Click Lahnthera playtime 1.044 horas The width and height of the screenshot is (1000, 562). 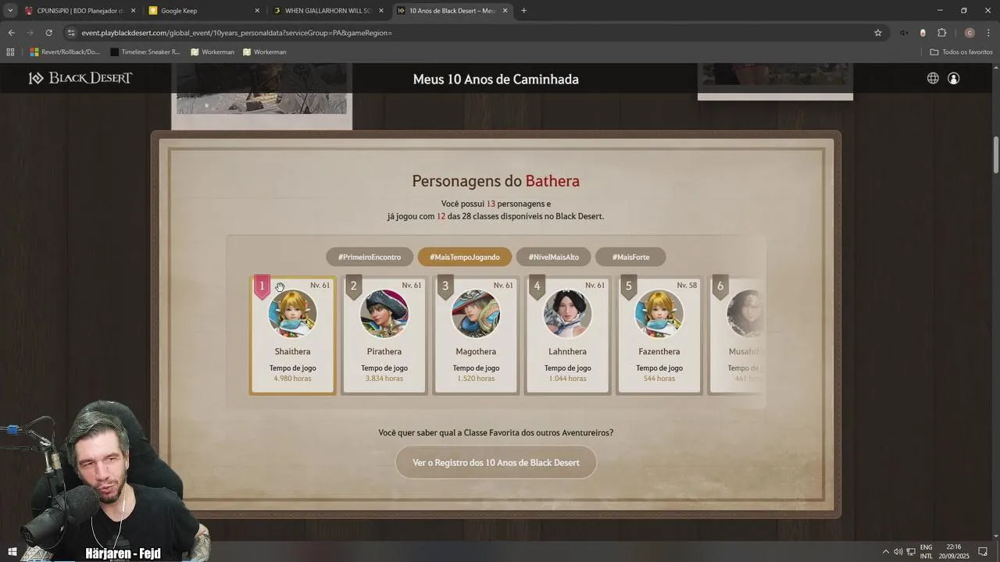567,379
